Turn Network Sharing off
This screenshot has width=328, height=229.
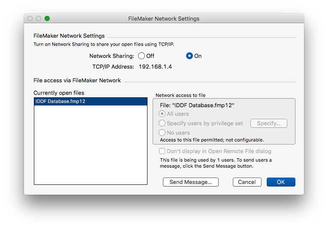click(141, 56)
